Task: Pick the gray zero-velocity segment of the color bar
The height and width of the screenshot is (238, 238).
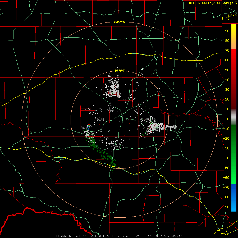Action: point(234,117)
